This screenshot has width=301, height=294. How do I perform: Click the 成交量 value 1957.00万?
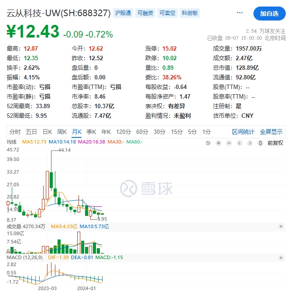point(249,48)
